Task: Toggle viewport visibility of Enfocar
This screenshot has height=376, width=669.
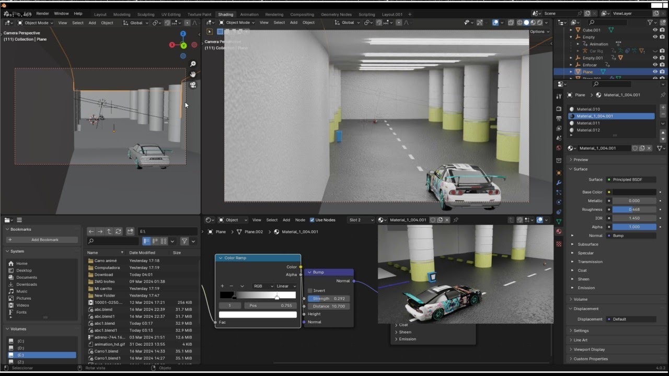Action: (655, 65)
